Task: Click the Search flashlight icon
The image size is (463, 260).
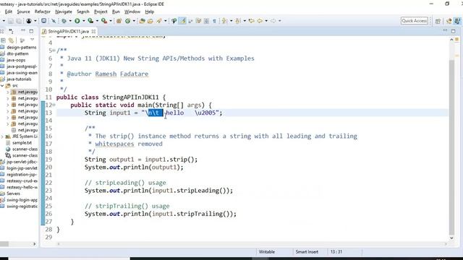Action: pyautogui.click(x=159, y=21)
